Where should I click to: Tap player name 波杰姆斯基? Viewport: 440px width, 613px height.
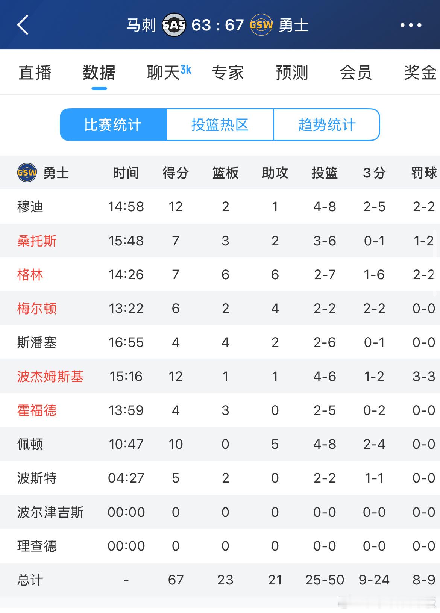pos(50,376)
